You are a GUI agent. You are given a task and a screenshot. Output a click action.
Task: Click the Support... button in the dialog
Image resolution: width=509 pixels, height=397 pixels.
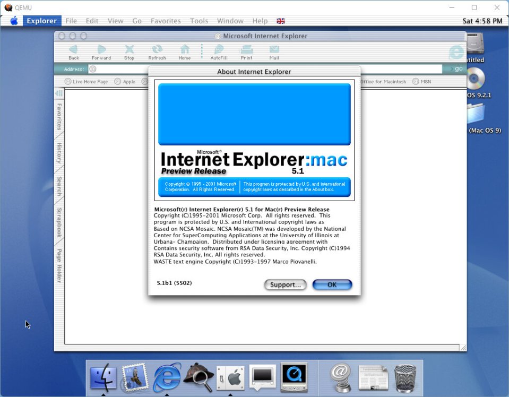[285, 285]
